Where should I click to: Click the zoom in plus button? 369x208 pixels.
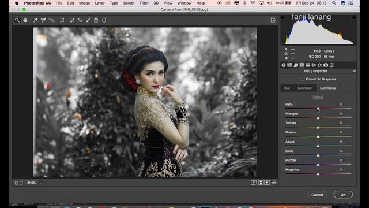click(21, 183)
